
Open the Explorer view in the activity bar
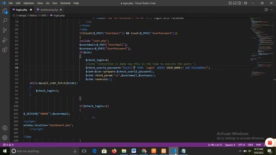5,11
